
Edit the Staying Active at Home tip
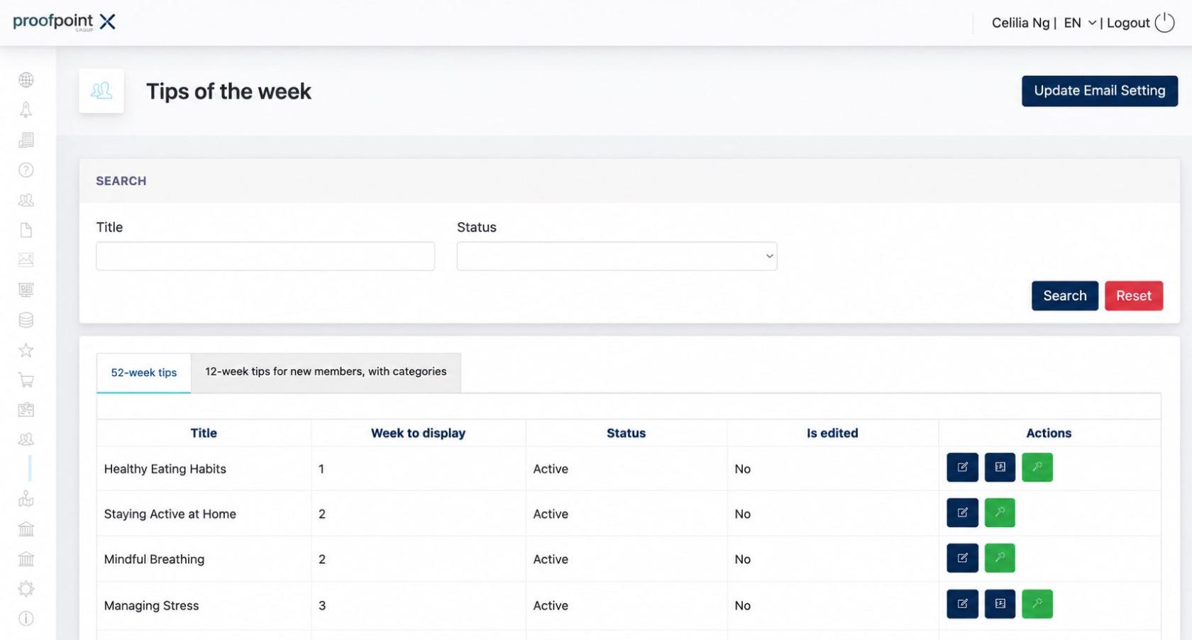(962, 513)
